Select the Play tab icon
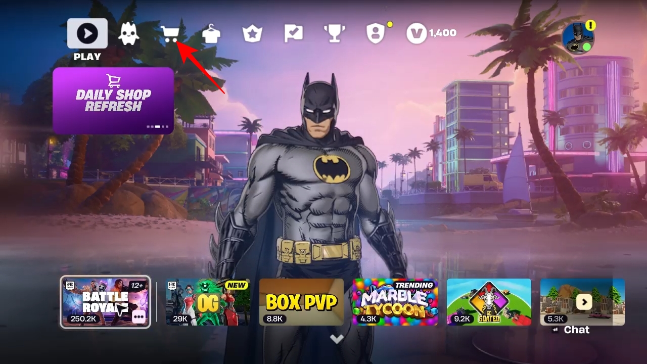The height and width of the screenshot is (364, 647). (x=87, y=33)
